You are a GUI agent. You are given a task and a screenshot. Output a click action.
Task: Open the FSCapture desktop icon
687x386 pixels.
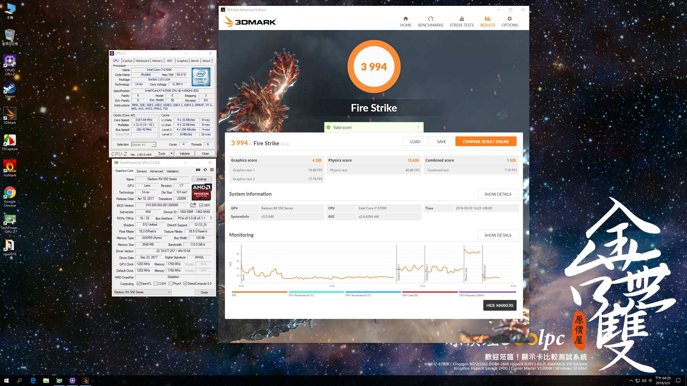pyautogui.click(x=10, y=142)
